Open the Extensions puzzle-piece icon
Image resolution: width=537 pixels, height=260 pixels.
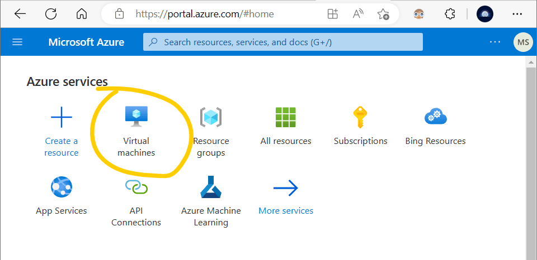[x=449, y=14]
